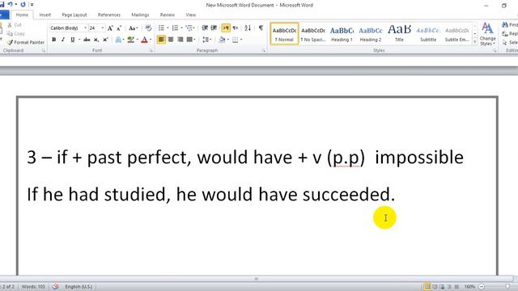Click the proofing errors status bar icon
The image size is (518, 291).
coord(56,287)
